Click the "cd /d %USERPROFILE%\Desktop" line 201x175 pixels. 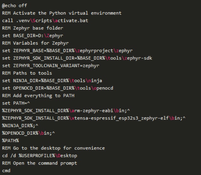[39, 156]
